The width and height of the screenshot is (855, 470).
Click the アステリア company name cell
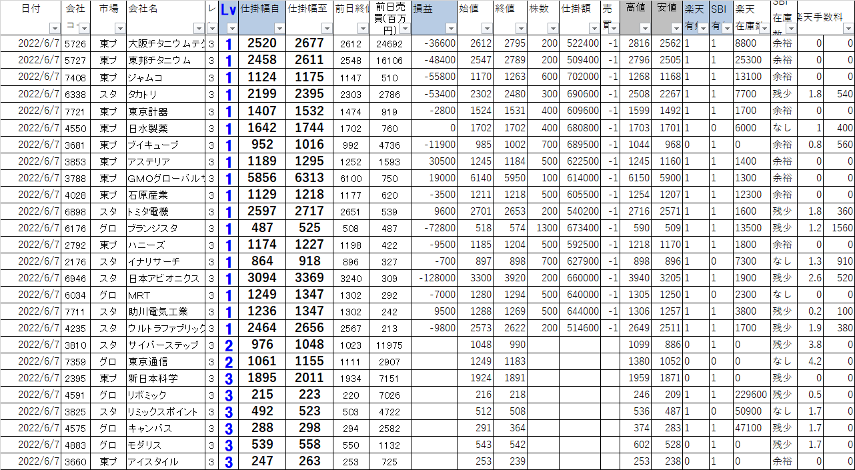(166, 161)
